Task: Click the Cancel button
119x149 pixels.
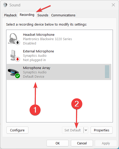Action: pyautogui.click(x=82, y=143)
